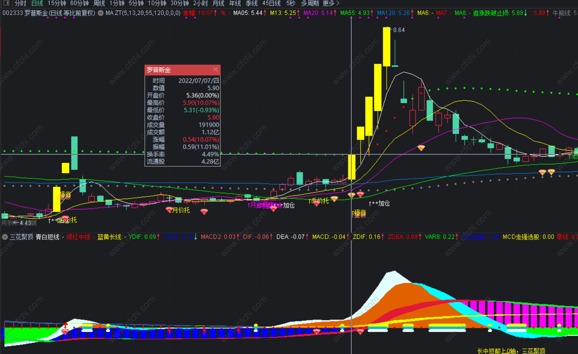The width and height of the screenshot is (578, 354).
Task: Click the 罗普斯金 popup title bar
Action: click(183, 70)
